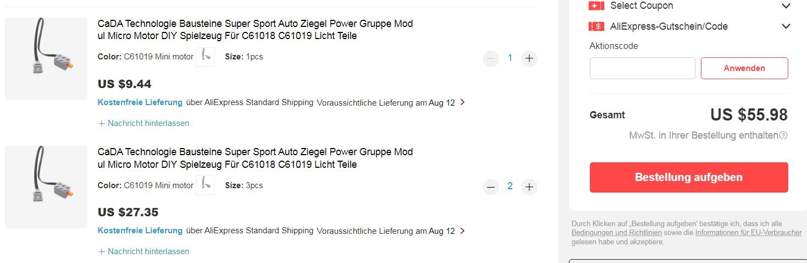Click the 3pcs item color variant swatch

(205, 185)
